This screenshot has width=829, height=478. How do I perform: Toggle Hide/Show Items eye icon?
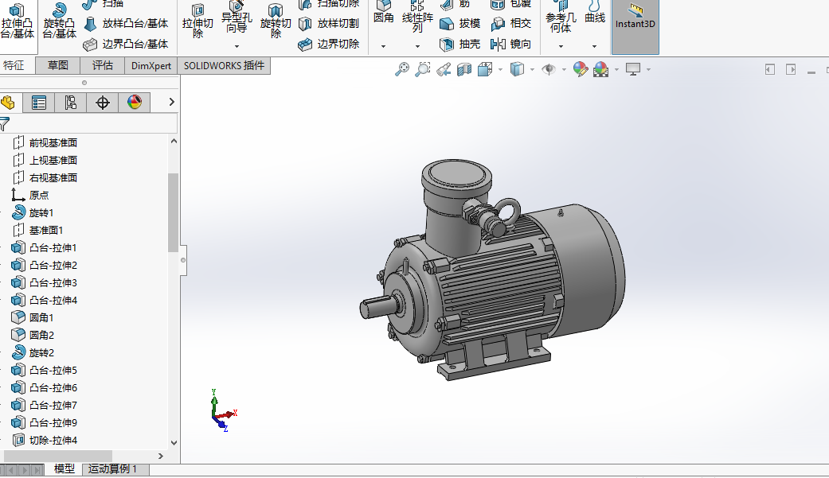[x=549, y=70]
